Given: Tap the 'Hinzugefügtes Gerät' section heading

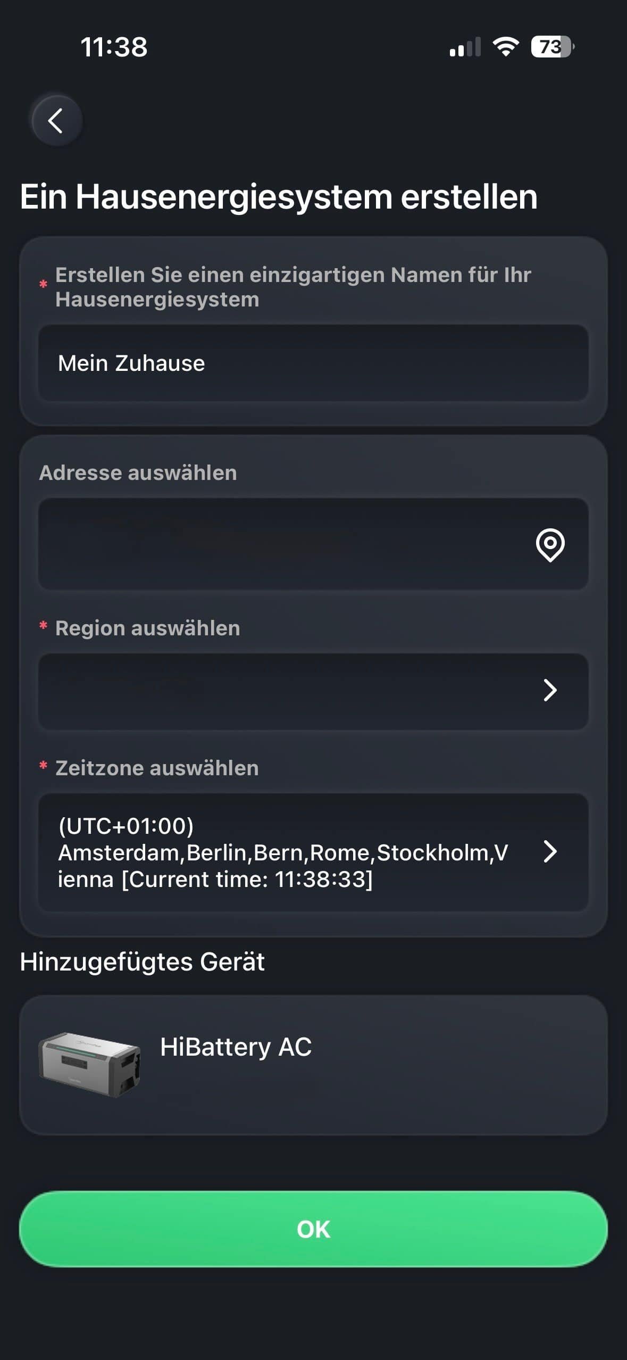Looking at the screenshot, I should (x=142, y=961).
